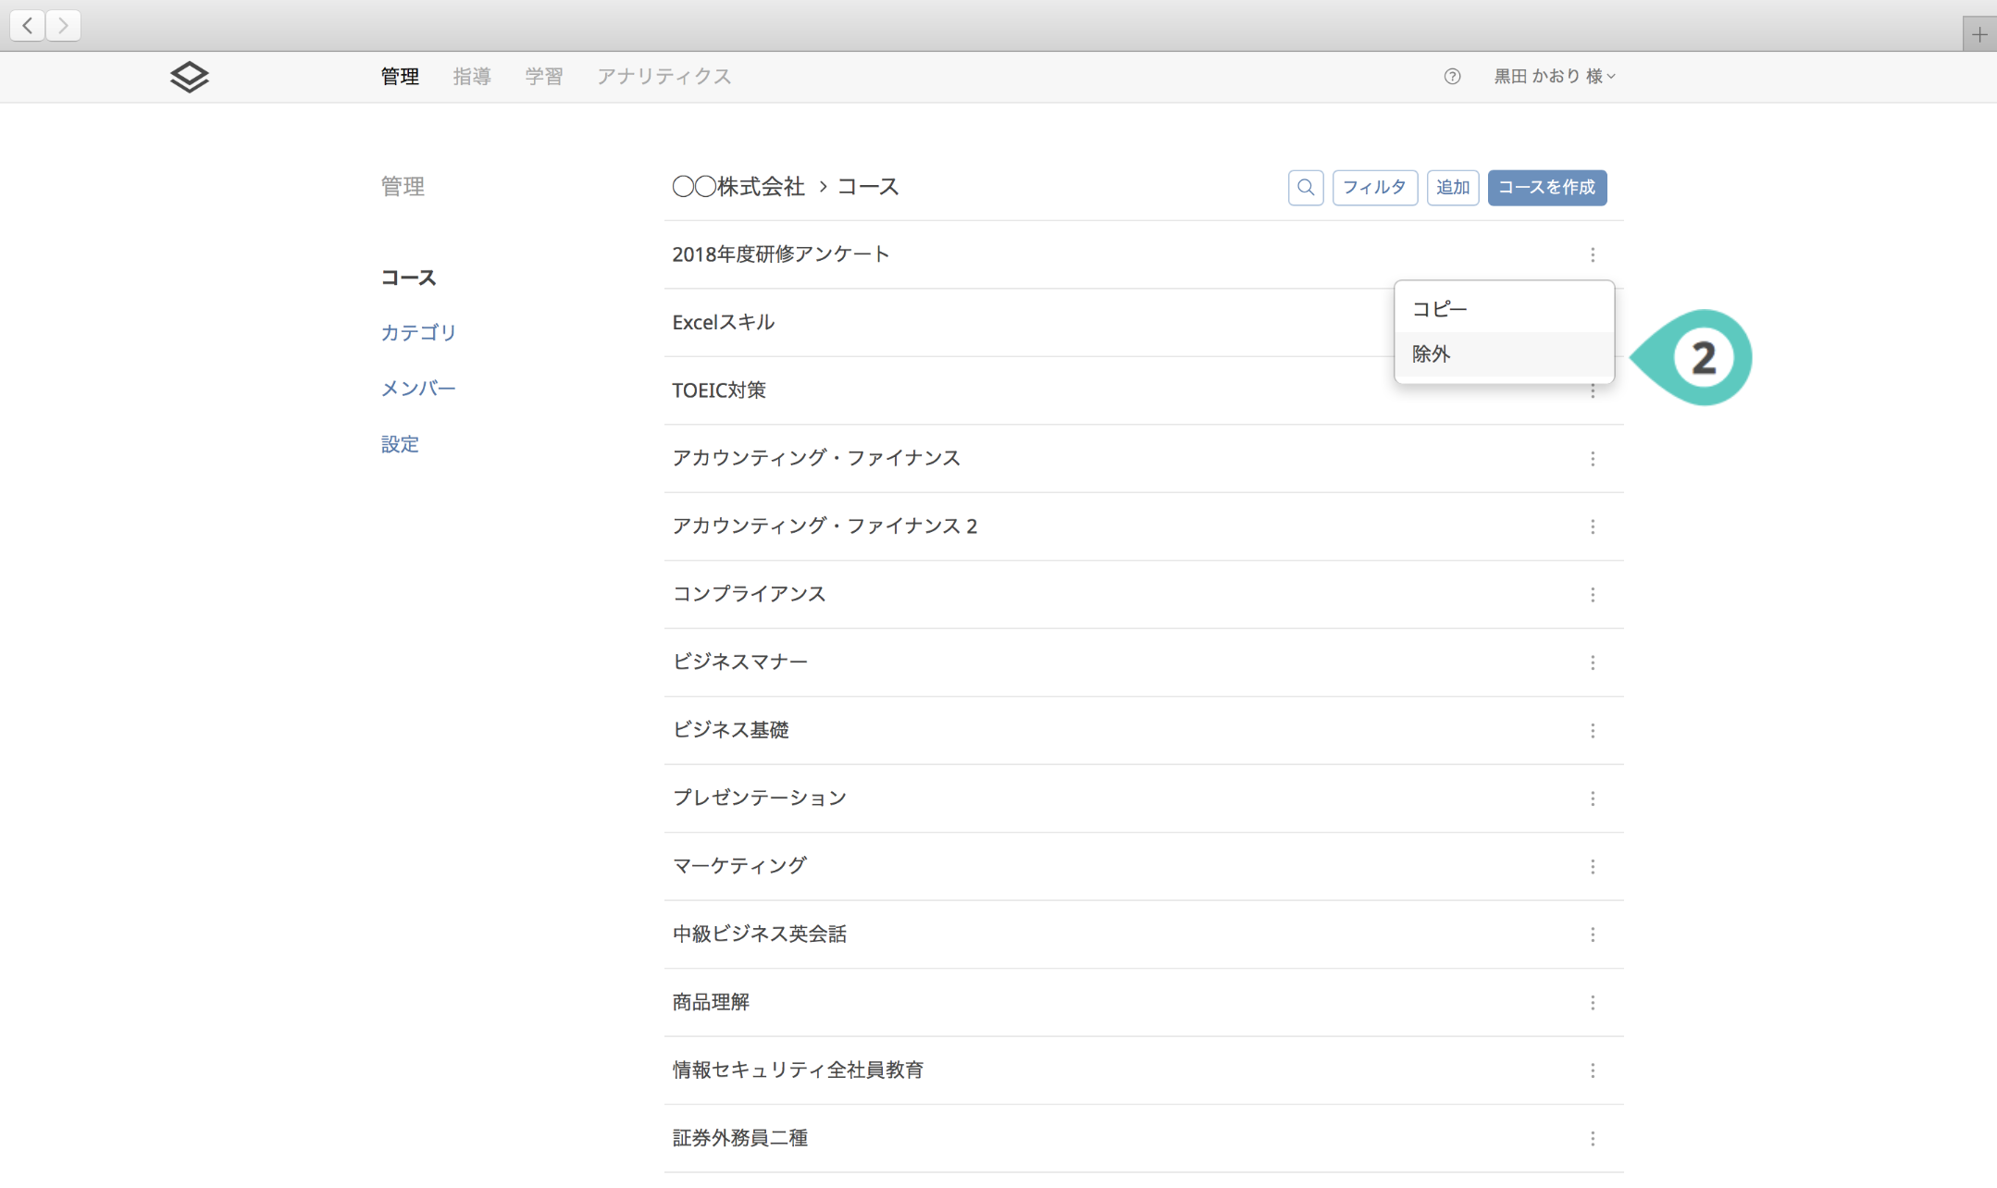The image size is (1997, 1188).
Task: Open a new tab with plus icon
Action: click(x=1978, y=35)
